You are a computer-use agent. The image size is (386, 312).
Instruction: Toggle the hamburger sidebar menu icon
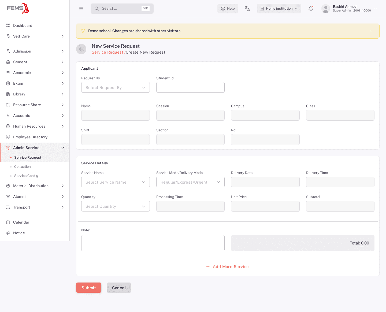coord(81,9)
